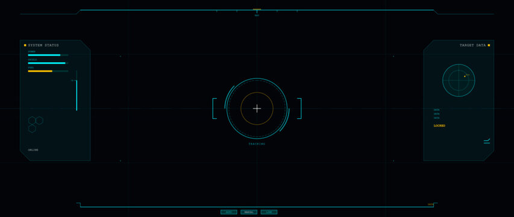
Task: Click the yellow third bar in System Status
Action: [48, 71]
